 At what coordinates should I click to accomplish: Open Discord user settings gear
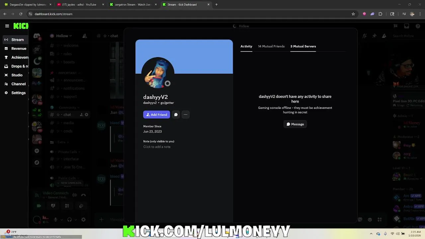coord(84,219)
